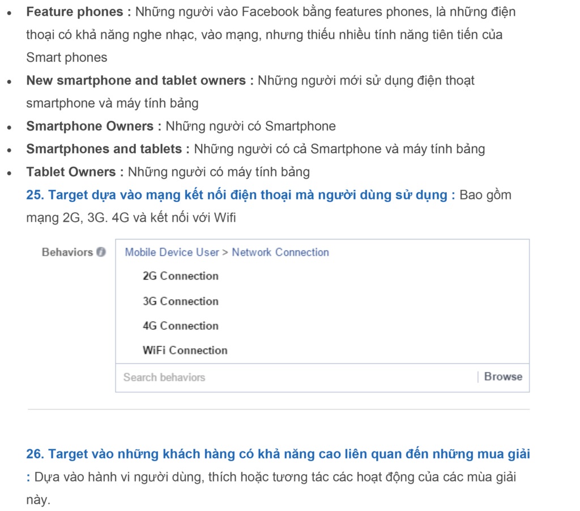Select the 3G Connection behavior
580x511 pixels.
180,301
